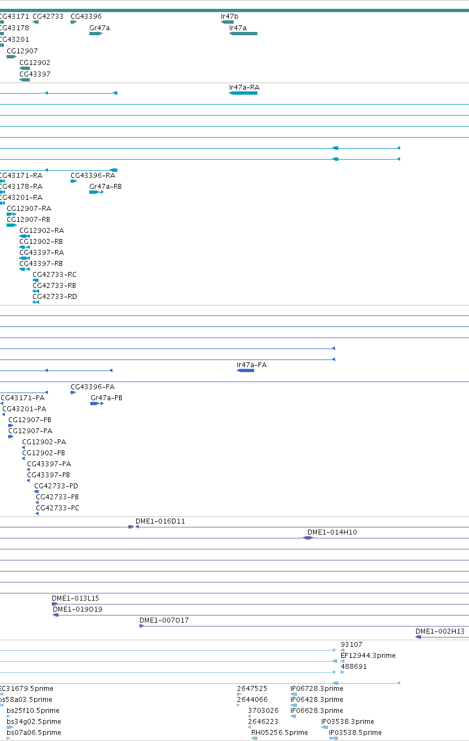
Task: Select protein CG43397-PB
Action: (48, 475)
